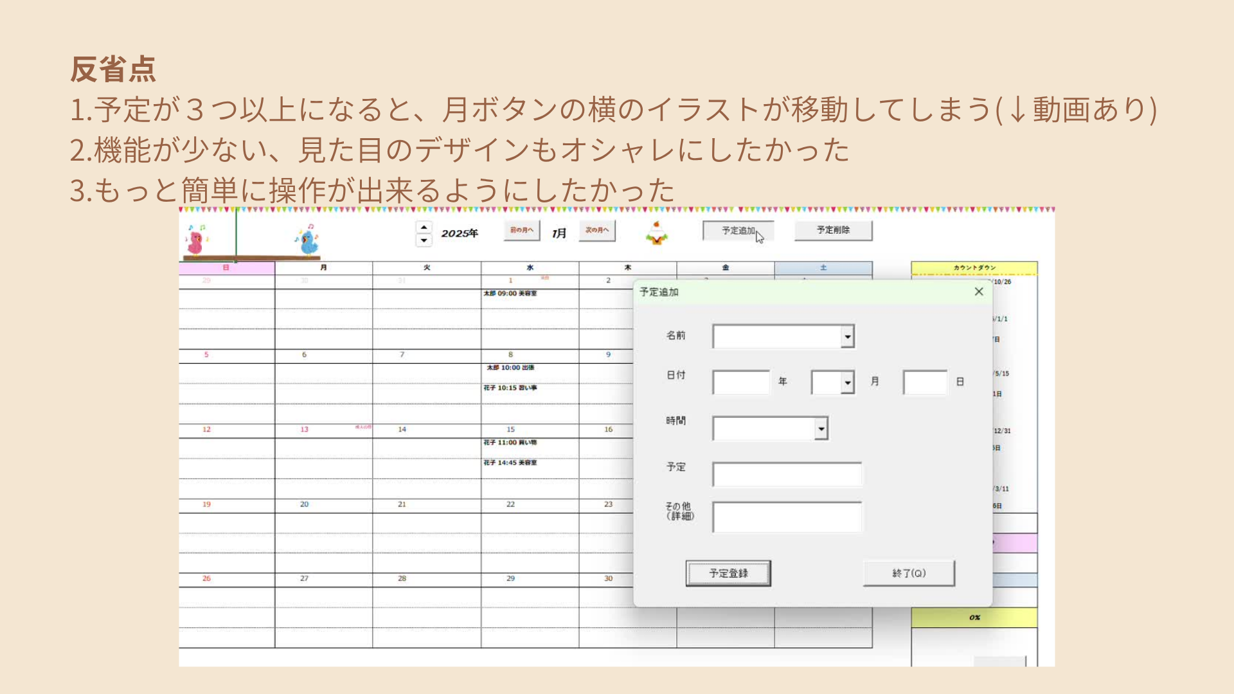
Task: Expand the month dropdown in 日付 row
Action: click(x=847, y=383)
